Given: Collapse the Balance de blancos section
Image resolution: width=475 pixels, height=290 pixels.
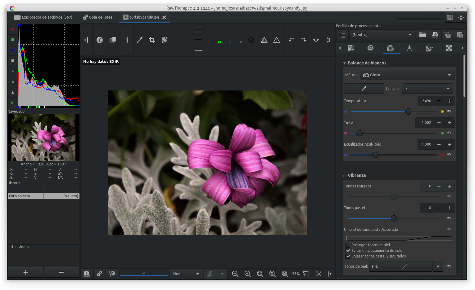Looking at the screenshot, I should [345, 63].
